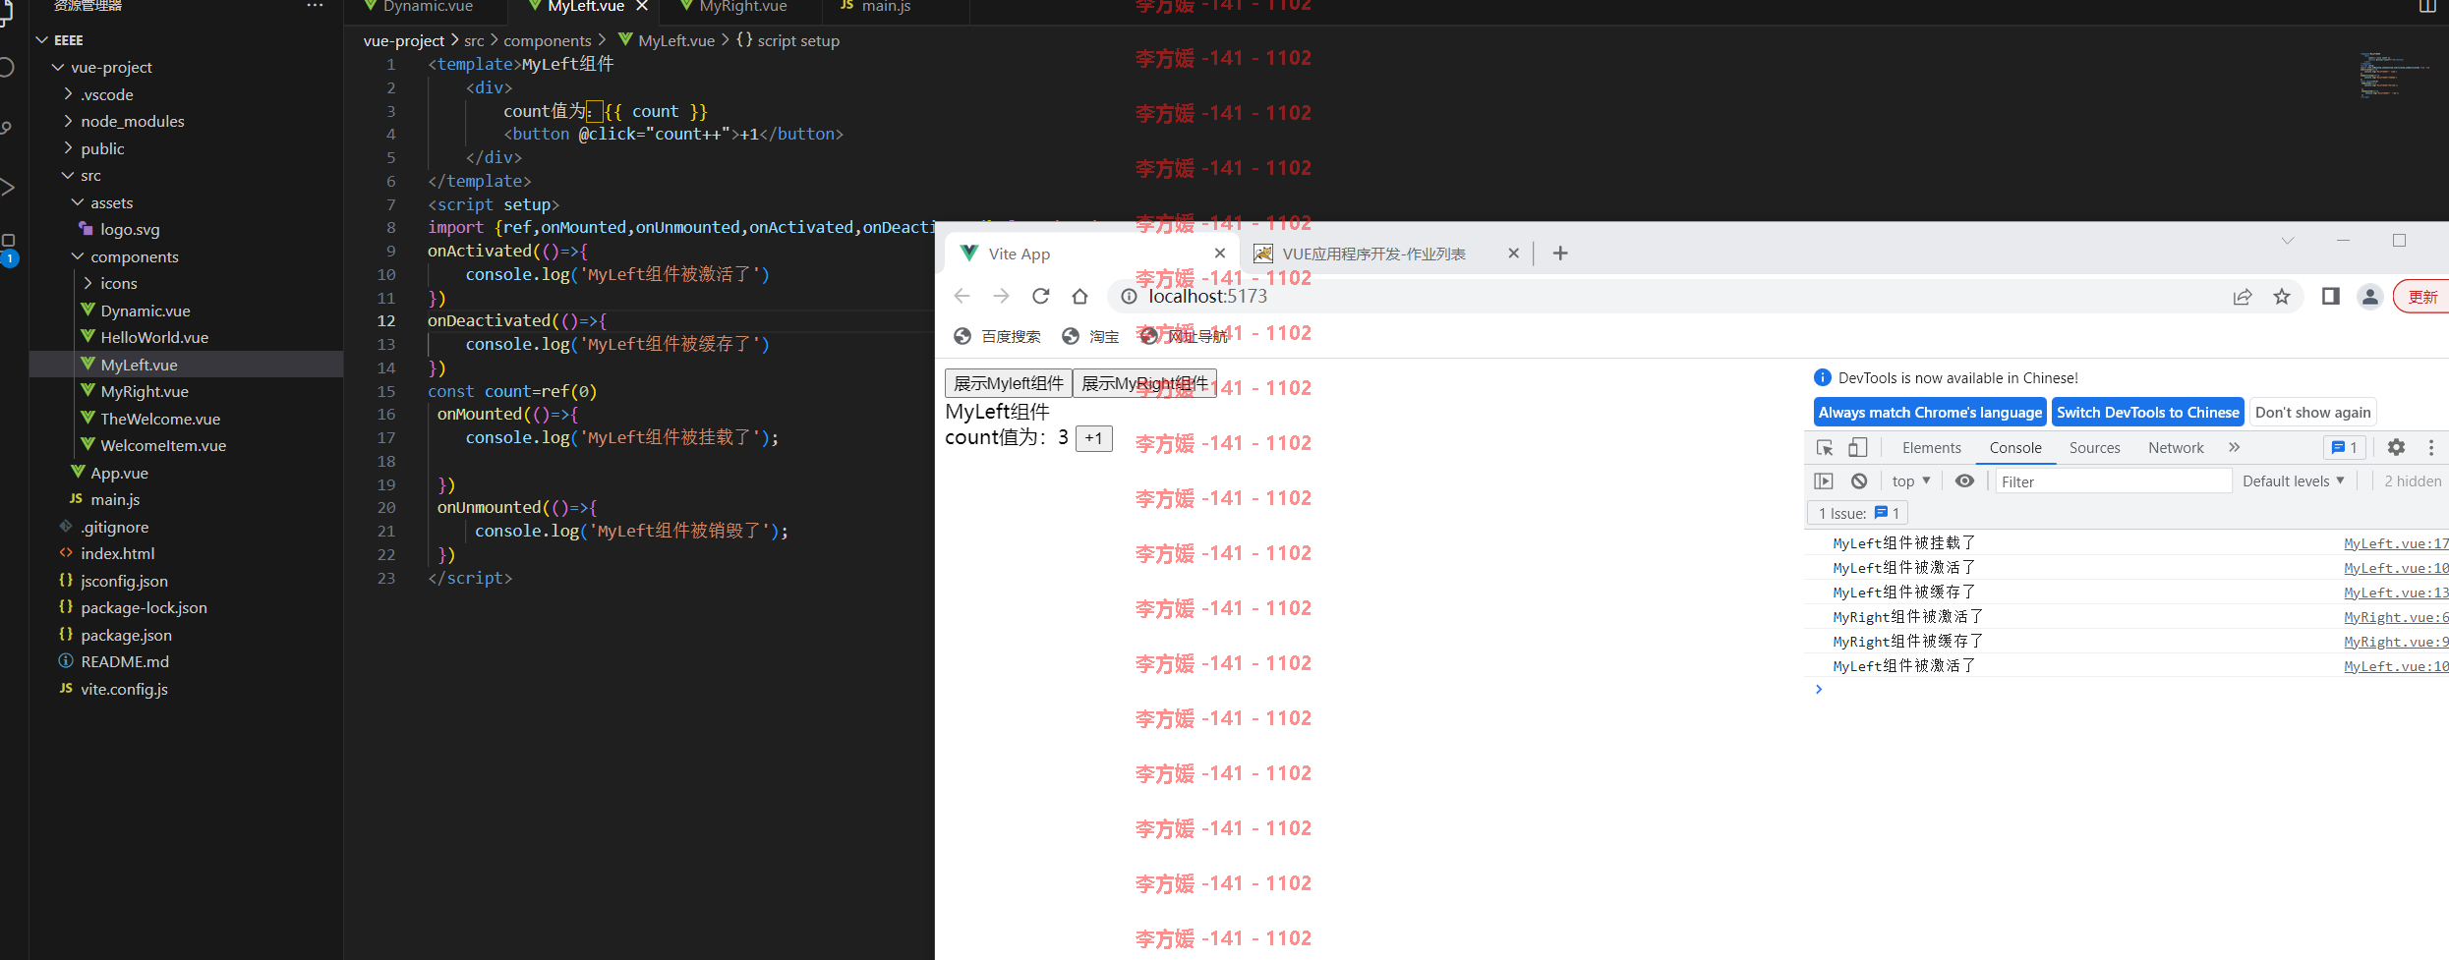The width and height of the screenshot is (2449, 960).
Task: Click the split editor icon at top right
Action: click(2427, 6)
